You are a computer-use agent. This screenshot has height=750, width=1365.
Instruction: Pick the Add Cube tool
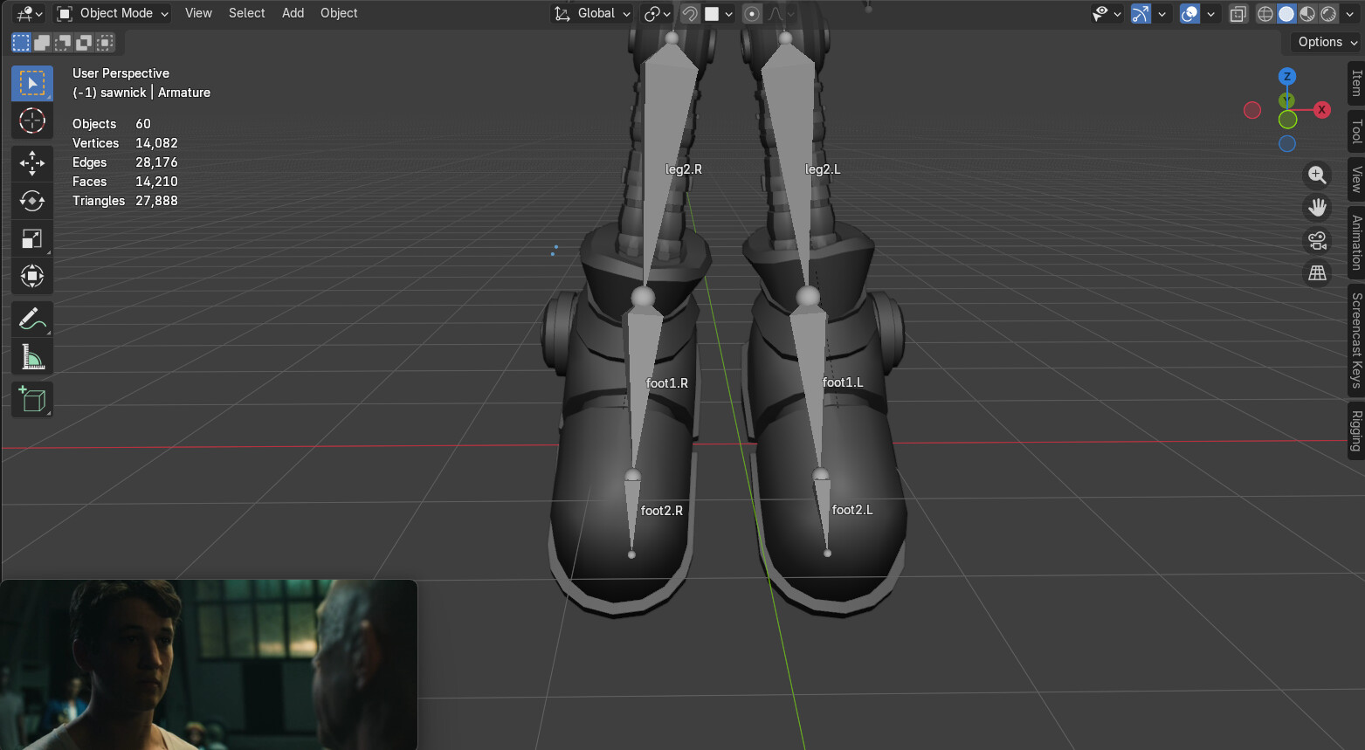click(x=32, y=399)
